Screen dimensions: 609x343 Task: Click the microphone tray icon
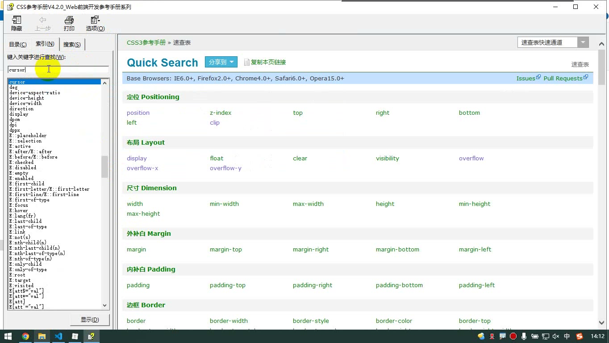(524, 336)
